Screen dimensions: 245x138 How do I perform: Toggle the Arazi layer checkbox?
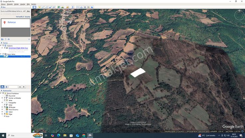[x=4, y=116]
